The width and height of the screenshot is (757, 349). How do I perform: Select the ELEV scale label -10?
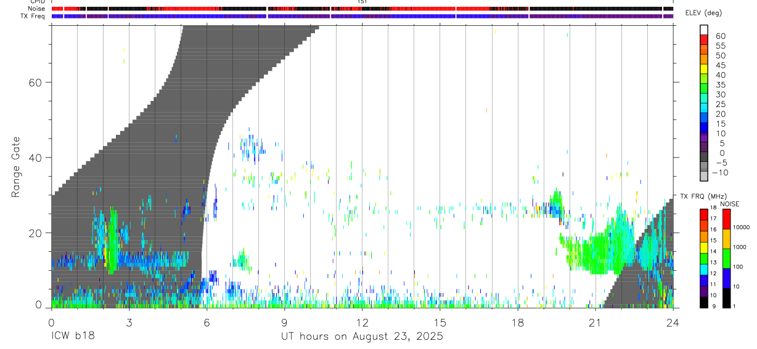tap(719, 172)
